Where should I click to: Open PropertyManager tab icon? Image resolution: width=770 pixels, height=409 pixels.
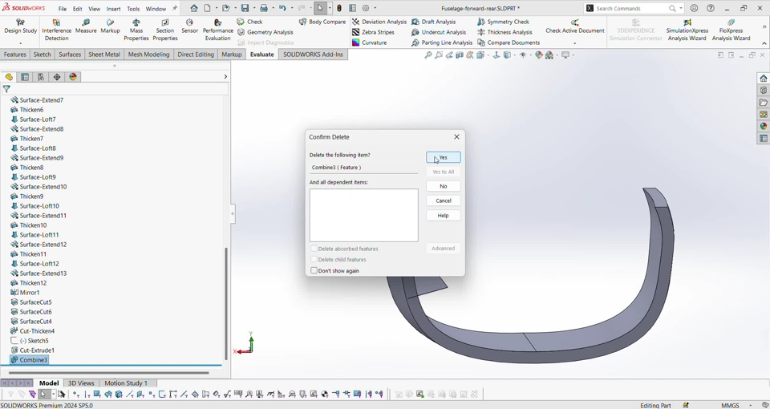(25, 77)
